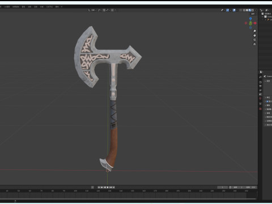Screen dimensions: 272x204
Task: Open the Tool properties tab
Action: pyautogui.click(x=261, y=77)
